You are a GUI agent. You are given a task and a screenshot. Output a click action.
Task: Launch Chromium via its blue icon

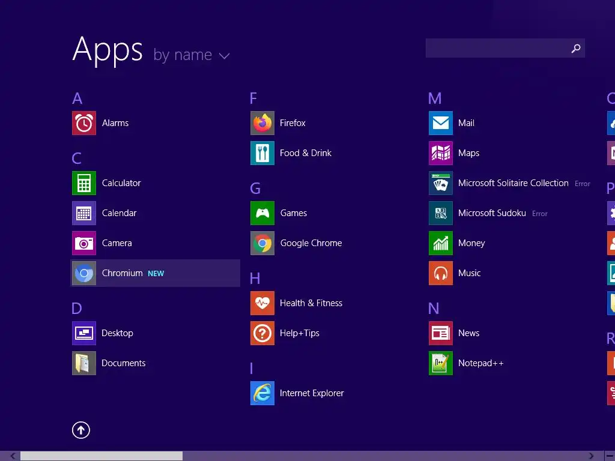[x=84, y=273]
